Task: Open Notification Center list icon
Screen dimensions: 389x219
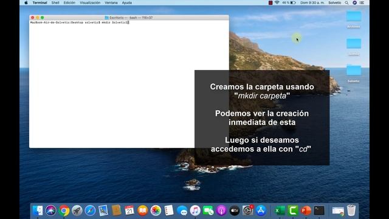Action: coord(362,2)
